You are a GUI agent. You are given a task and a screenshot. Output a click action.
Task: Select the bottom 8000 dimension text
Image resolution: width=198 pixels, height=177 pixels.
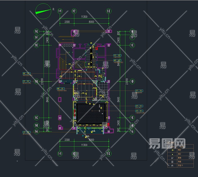pos(91,140)
